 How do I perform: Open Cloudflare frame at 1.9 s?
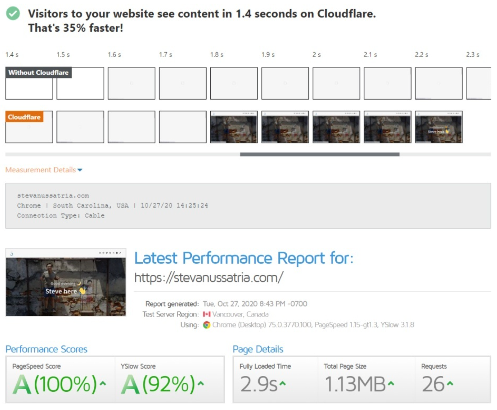click(285, 127)
